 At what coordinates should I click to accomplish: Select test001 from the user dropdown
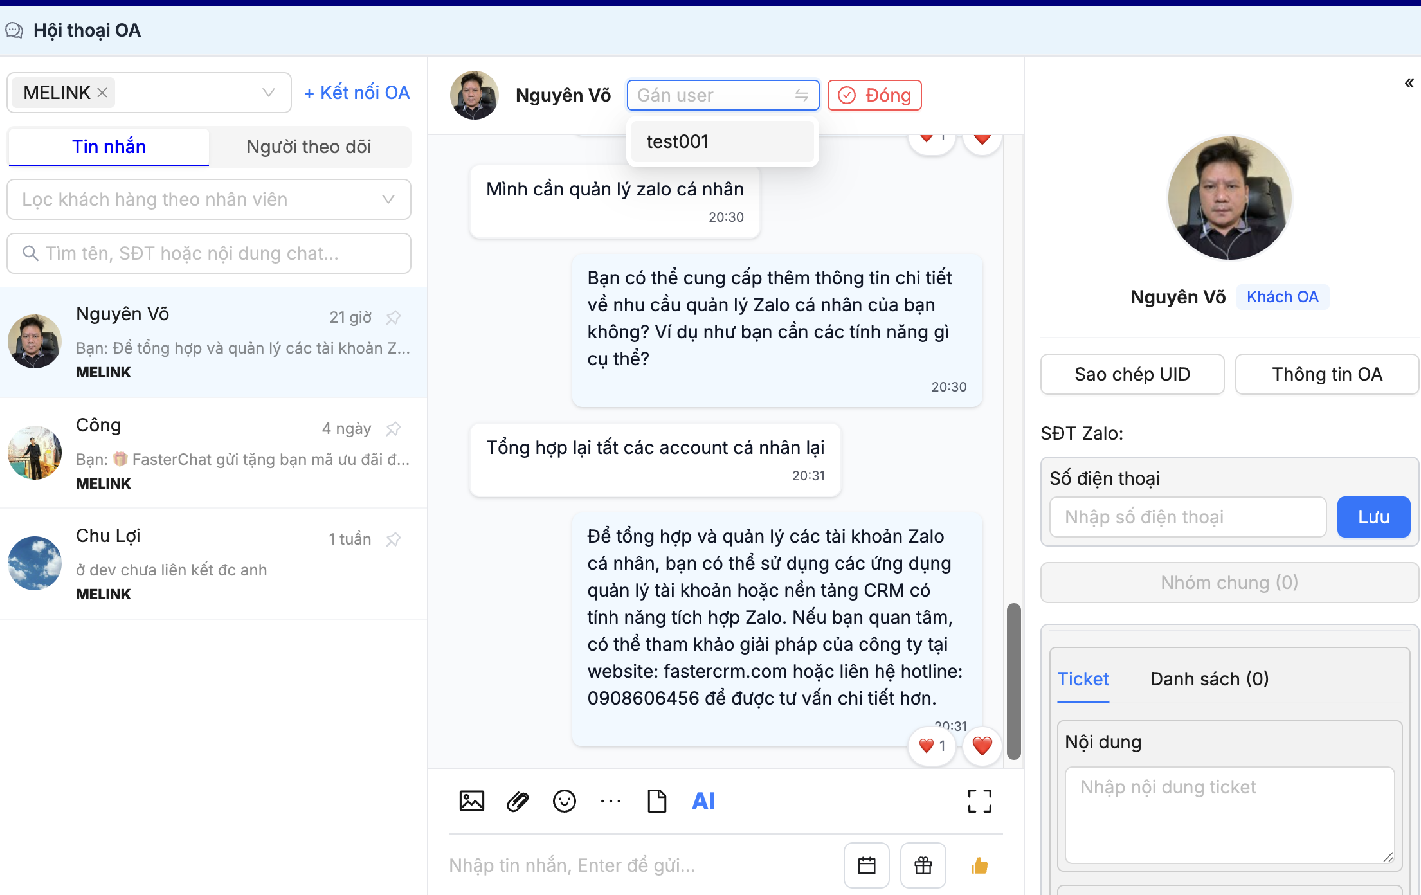point(723,141)
